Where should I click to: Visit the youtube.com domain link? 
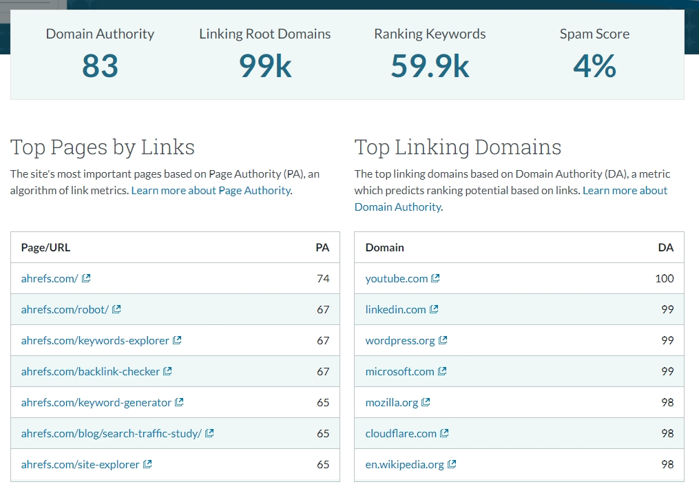click(396, 279)
